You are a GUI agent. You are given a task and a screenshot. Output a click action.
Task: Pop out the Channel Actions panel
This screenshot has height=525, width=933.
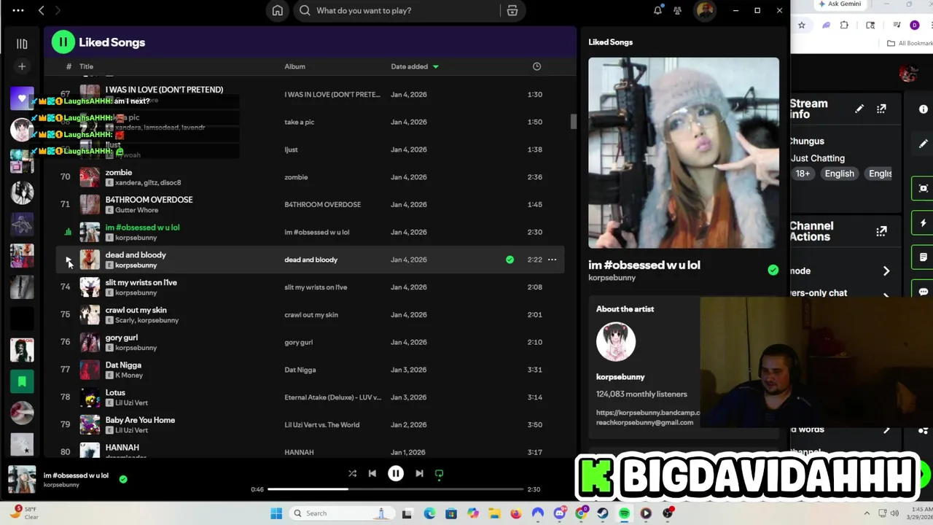coord(881,231)
